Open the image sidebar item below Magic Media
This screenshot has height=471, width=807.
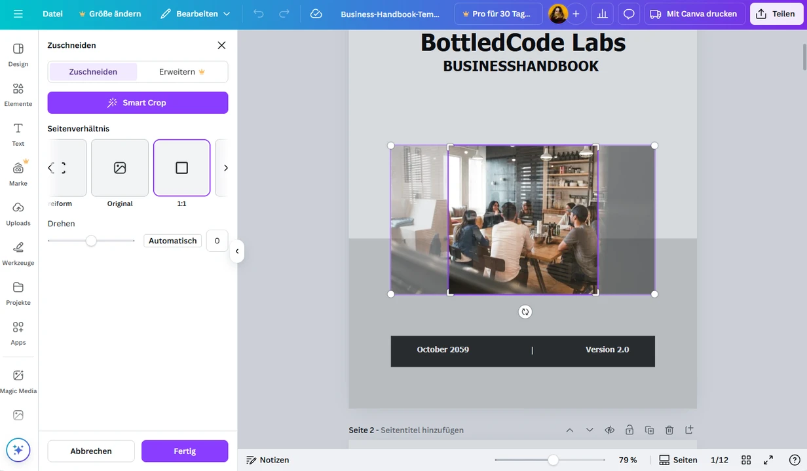[18, 415]
